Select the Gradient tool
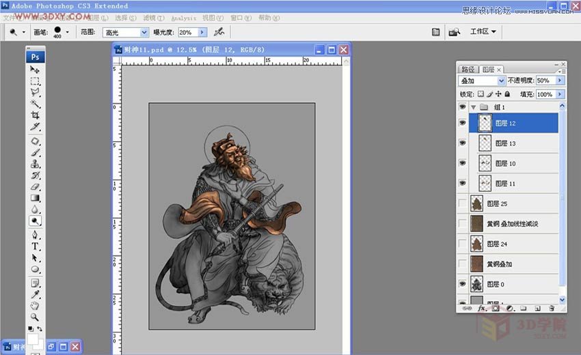The height and width of the screenshot is (355, 581). click(35, 198)
